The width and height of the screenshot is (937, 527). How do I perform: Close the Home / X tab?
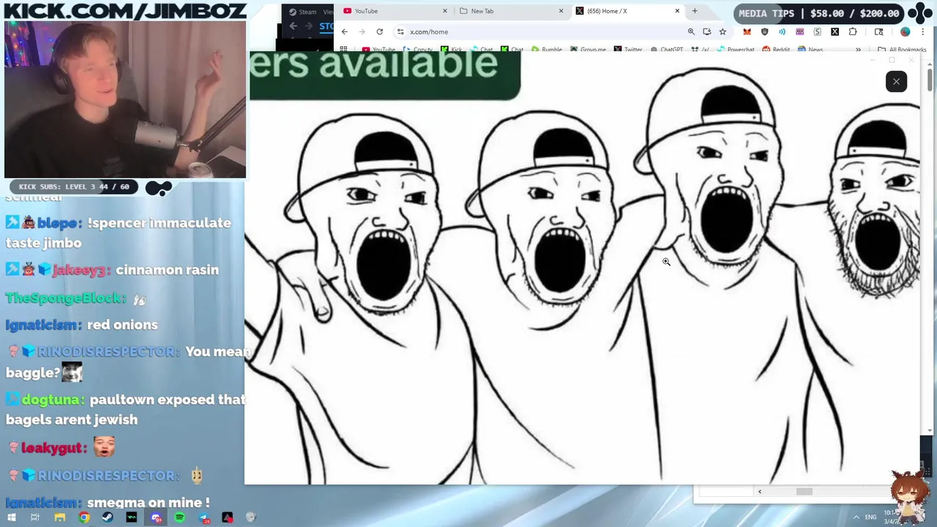coord(677,11)
